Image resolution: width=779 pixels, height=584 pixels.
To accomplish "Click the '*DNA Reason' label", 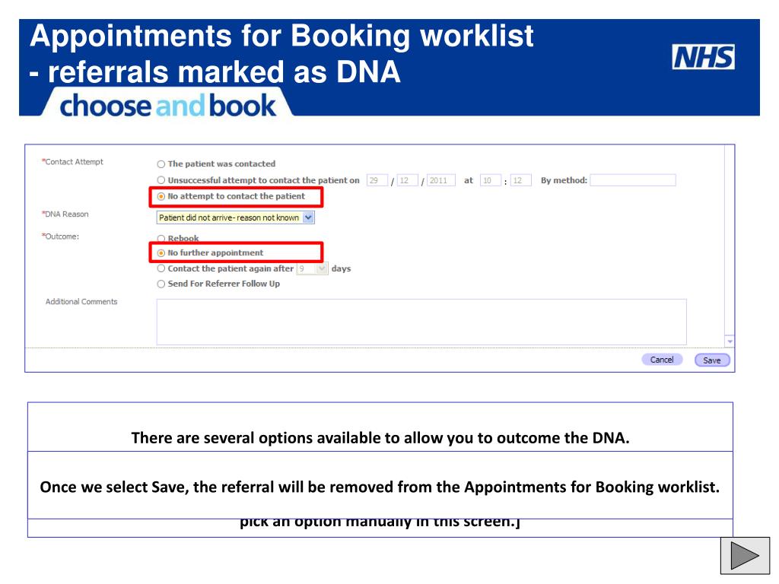I will click(x=65, y=214).
